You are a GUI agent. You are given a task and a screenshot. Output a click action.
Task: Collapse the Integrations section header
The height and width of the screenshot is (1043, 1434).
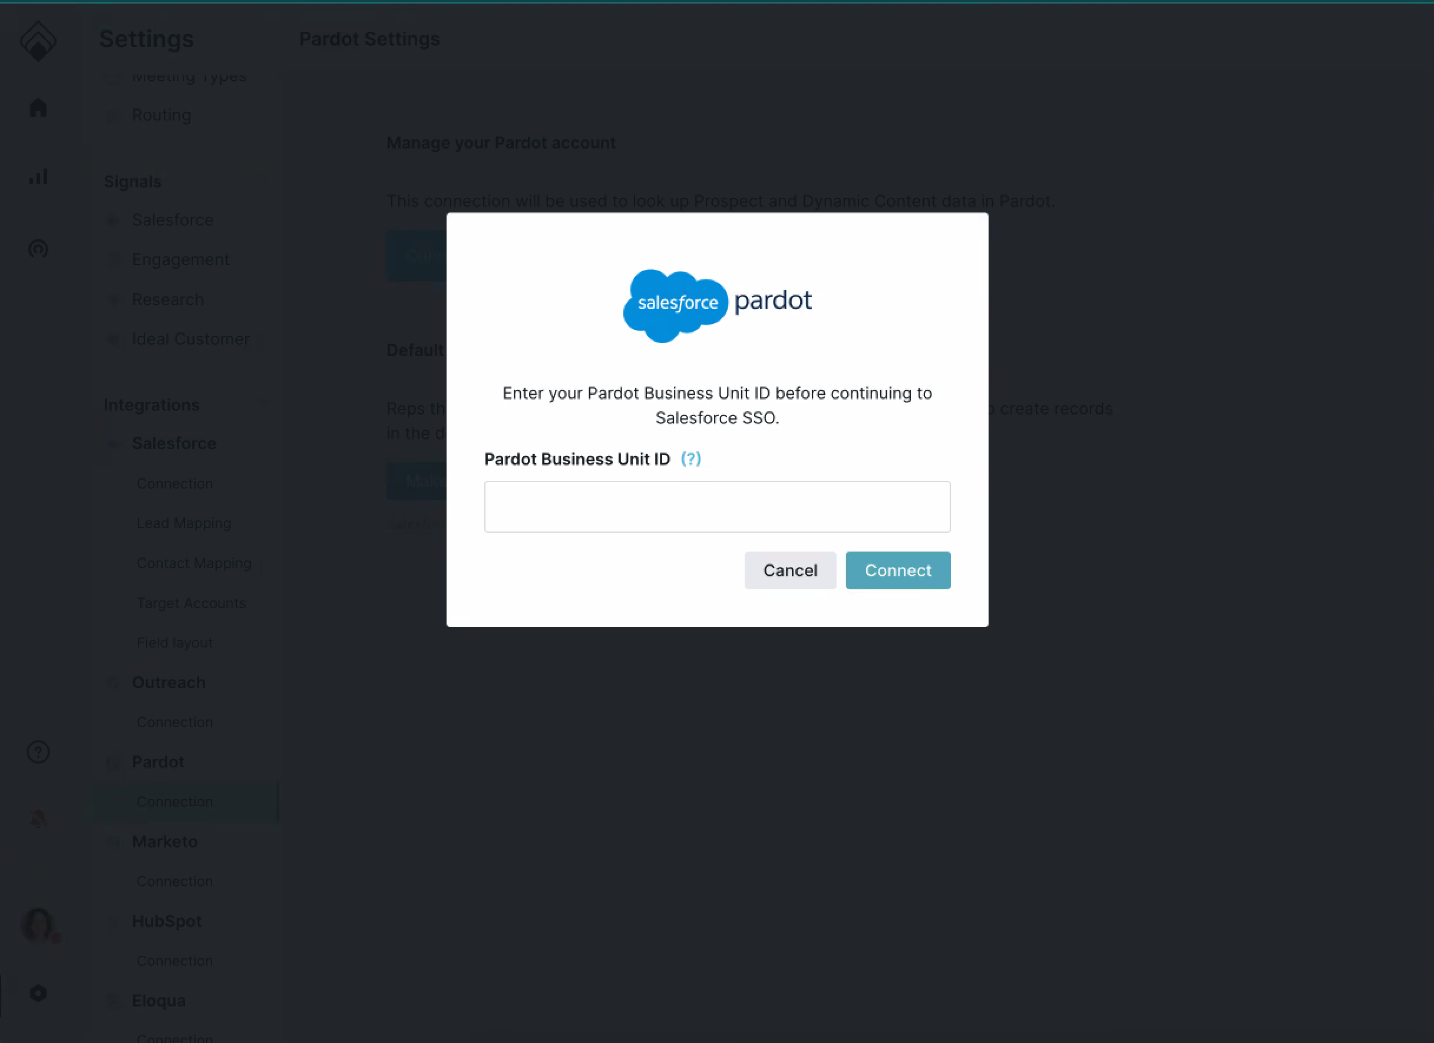point(151,405)
